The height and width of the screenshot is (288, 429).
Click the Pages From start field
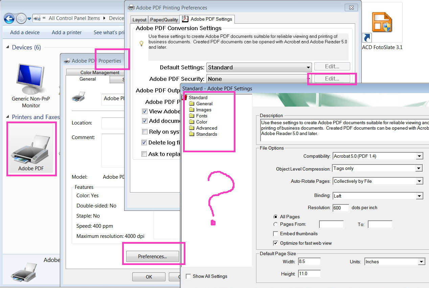331,224
